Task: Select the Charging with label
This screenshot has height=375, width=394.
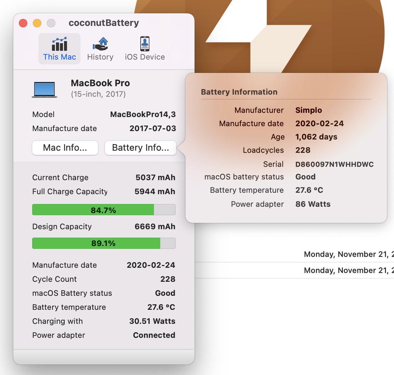Action: [57, 321]
